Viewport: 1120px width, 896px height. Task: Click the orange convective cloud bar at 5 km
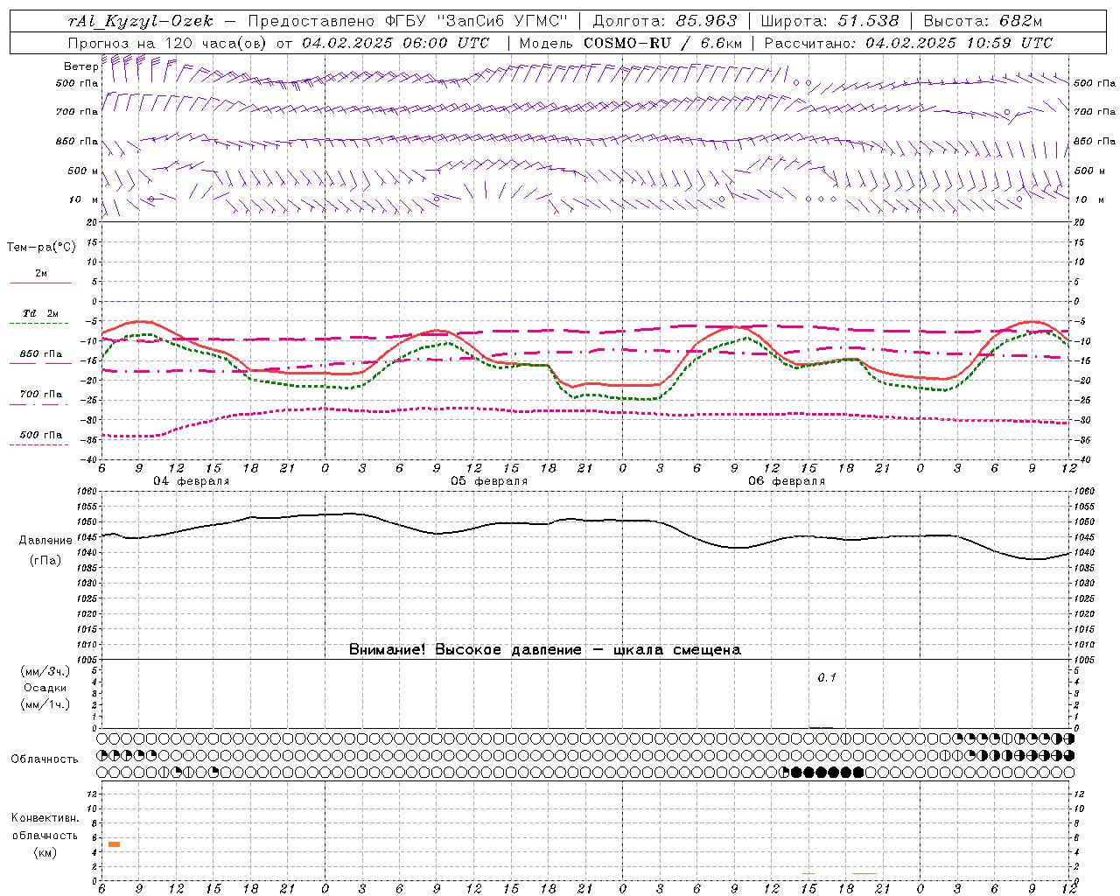pos(114,844)
